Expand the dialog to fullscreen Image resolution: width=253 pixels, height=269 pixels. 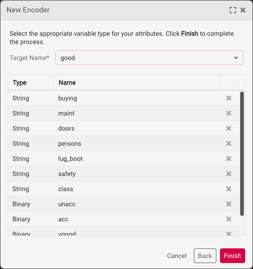pyautogui.click(x=233, y=10)
